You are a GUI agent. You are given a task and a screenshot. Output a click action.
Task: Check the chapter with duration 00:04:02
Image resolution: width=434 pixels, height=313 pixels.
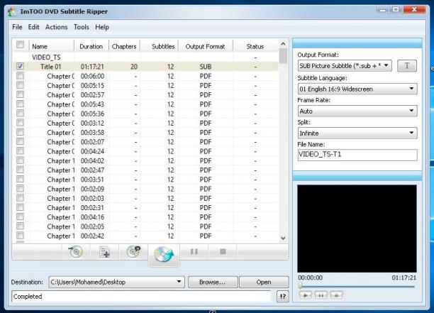click(20, 160)
